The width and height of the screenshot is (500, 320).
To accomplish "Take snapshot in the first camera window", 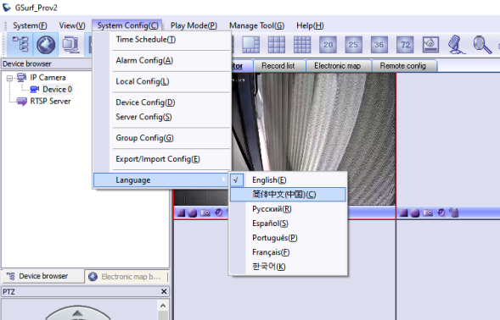I will 205,212.
